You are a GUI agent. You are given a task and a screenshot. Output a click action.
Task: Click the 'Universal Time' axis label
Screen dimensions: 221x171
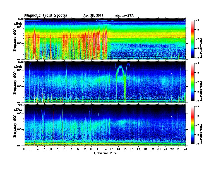105,153
